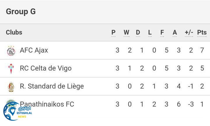The height and width of the screenshot is (126, 210).
Task: Click the +/- goal difference header
Action: (189, 33)
